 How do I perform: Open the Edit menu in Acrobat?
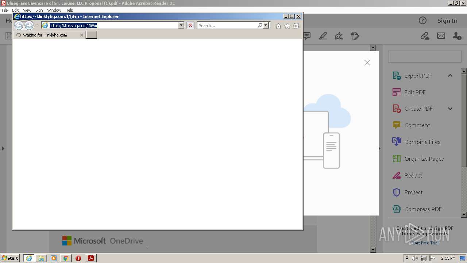coord(15,10)
